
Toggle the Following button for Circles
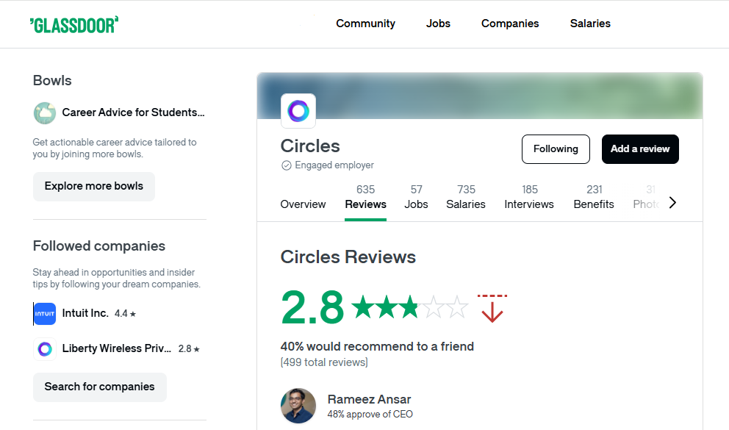tap(556, 149)
